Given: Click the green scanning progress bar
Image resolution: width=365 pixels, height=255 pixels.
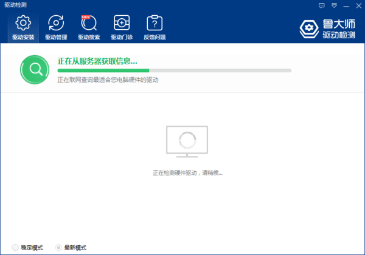Looking at the screenshot, I should click(173, 71).
